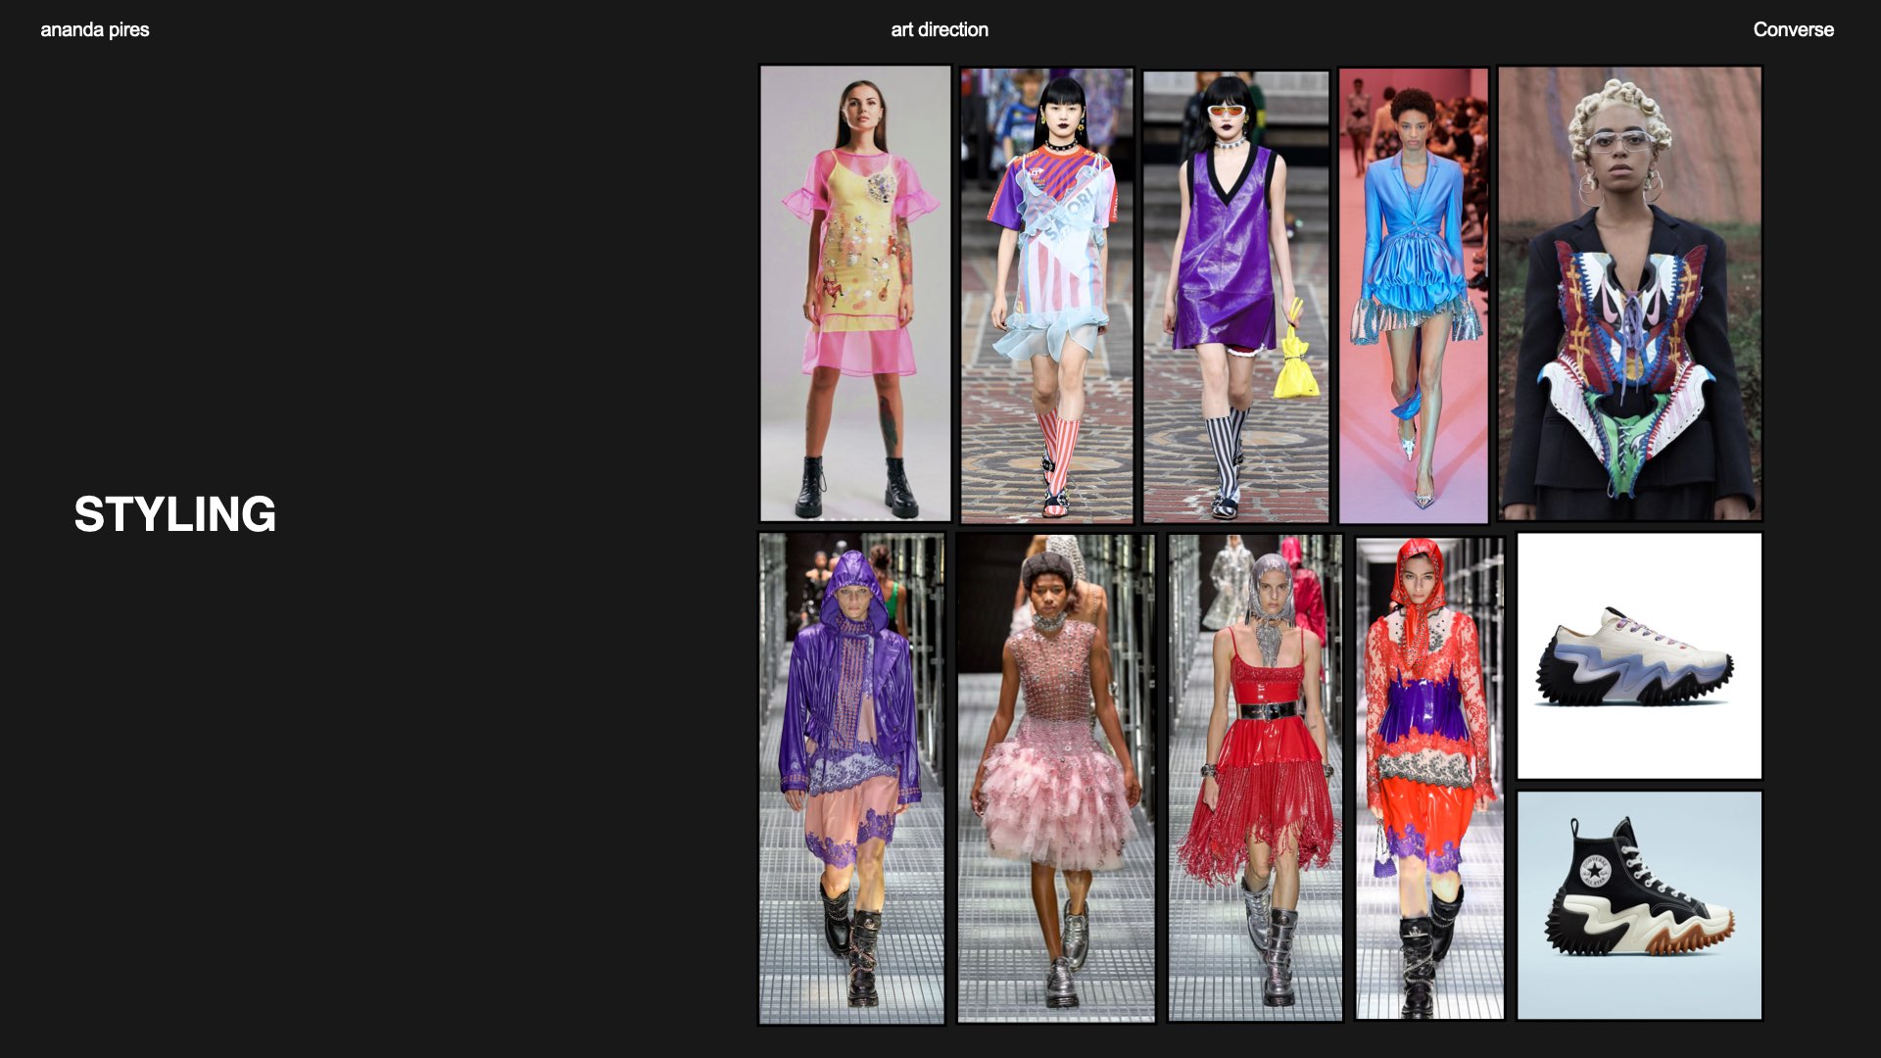Click the blue satin blazer runway photo
This screenshot has width=1881, height=1058.
[1413, 294]
